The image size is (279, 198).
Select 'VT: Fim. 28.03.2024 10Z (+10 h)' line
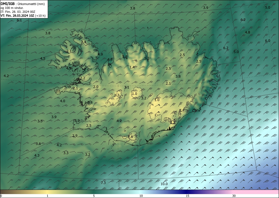coord(23,16)
